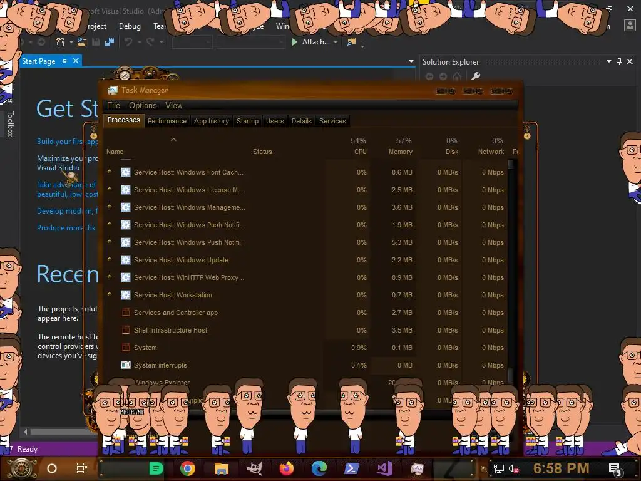Open Solution Explorer window position dropdown arrow
This screenshot has width=641, height=481.
pyautogui.click(x=608, y=61)
